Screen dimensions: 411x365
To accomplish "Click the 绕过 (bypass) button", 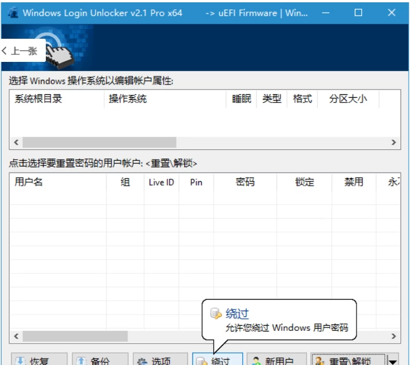I will coord(217,359).
